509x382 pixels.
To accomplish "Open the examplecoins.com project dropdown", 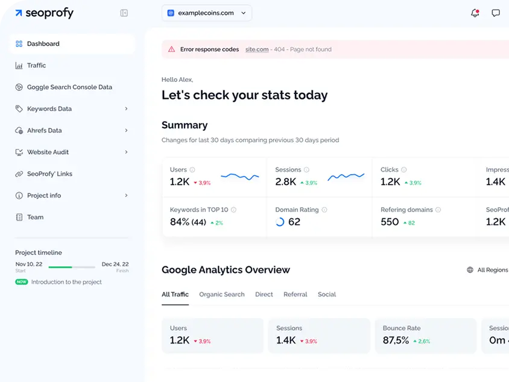I will [x=207, y=13].
